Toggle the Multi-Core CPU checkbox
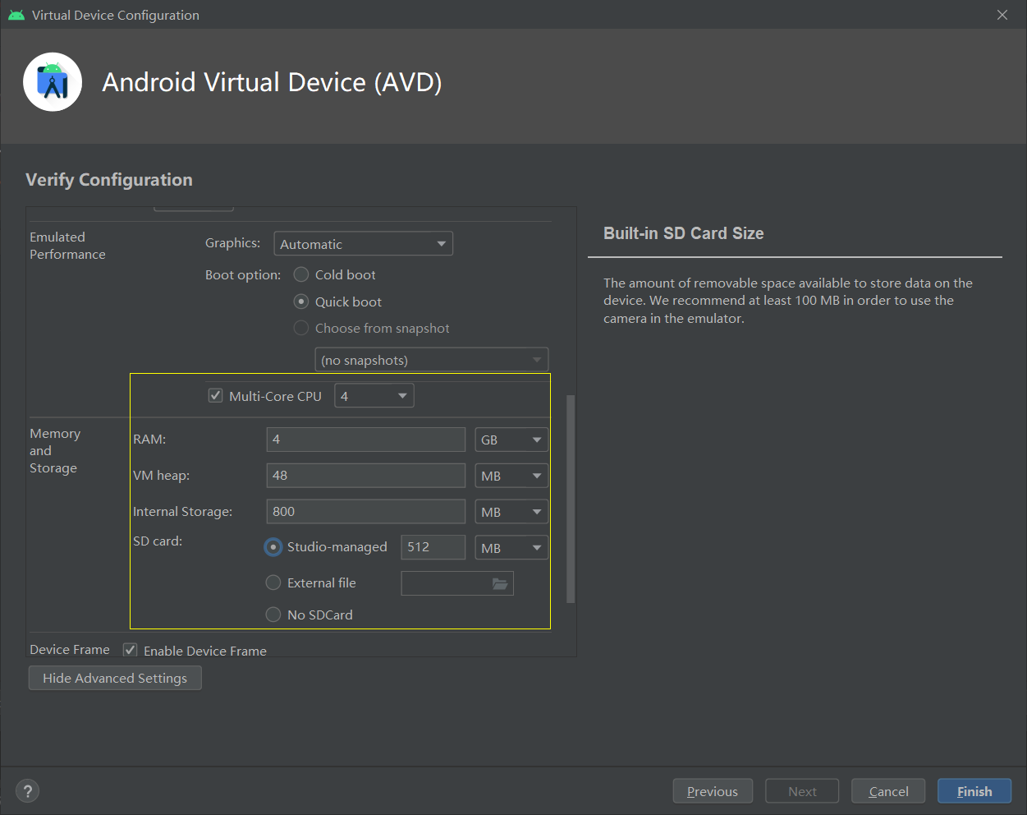 pyautogui.click(x=215, y=396)
